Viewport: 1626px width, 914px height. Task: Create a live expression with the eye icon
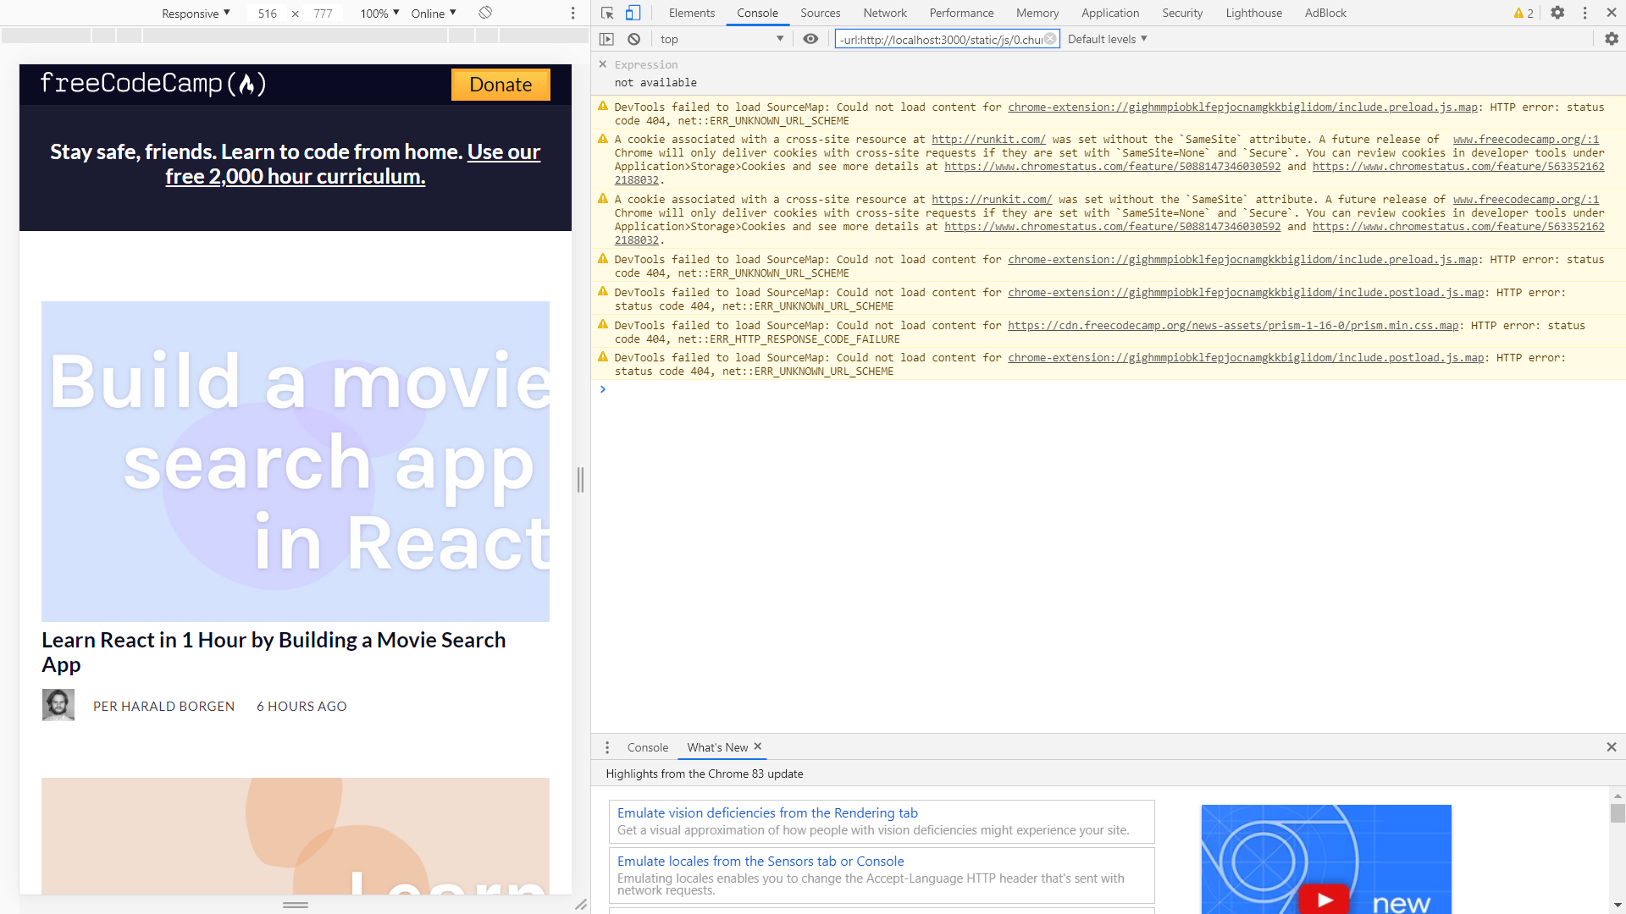click(810, 39)
